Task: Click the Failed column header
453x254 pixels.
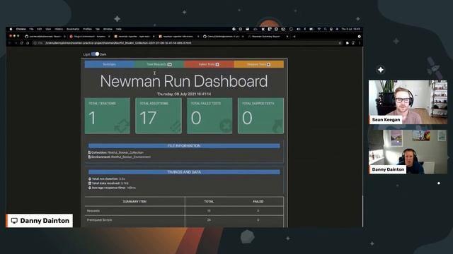Action: tap(258, 202)
